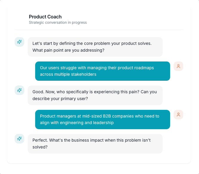Click the sparkle icon next to "Good. Now, who specifically"
Image resolution: width=199 pixels, height=174 pixels.
pyautogui.click(x=19, y=90)
